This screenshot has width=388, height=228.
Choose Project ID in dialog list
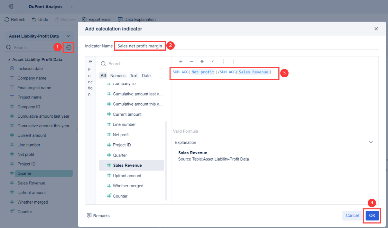[x=132, y=145]
